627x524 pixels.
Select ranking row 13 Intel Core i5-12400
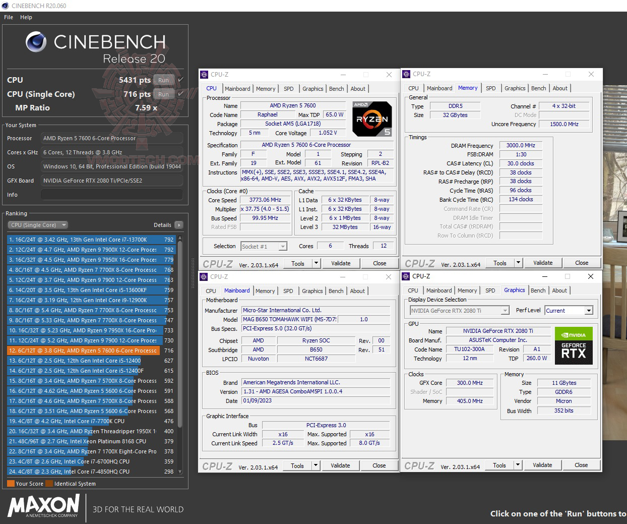(91, 361)
